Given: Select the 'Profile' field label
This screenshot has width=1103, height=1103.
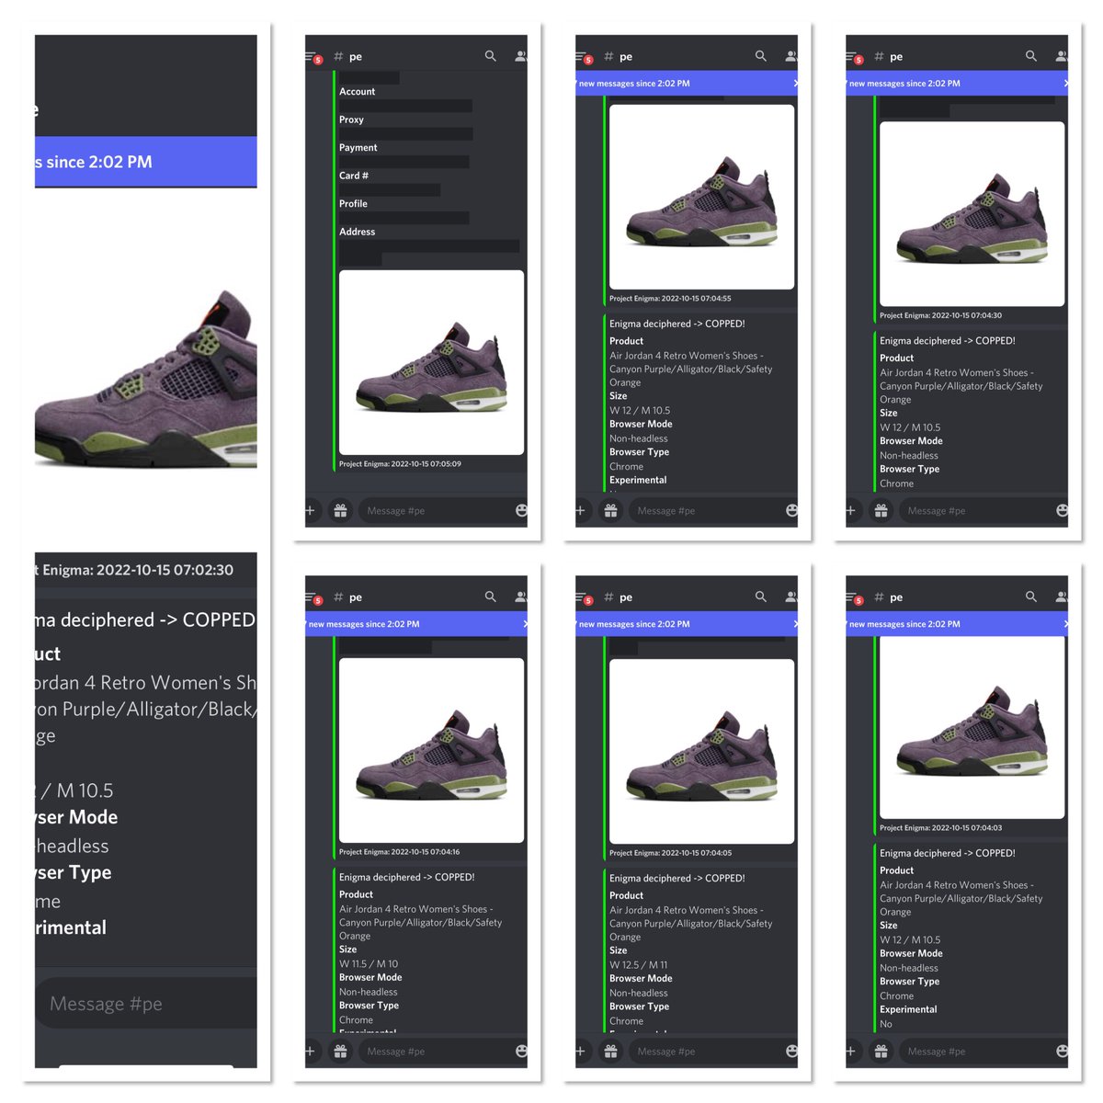Looking at the screenshot, I should click(353, 203).
